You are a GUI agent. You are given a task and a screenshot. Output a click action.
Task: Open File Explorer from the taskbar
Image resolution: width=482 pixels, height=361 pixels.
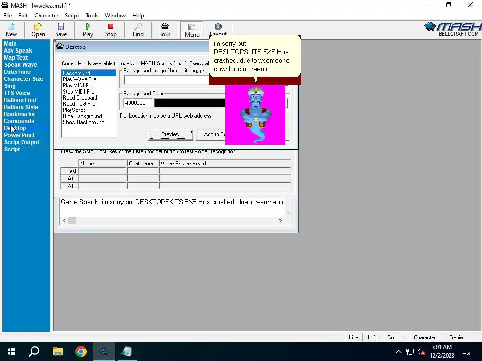(x=57, y=352)
